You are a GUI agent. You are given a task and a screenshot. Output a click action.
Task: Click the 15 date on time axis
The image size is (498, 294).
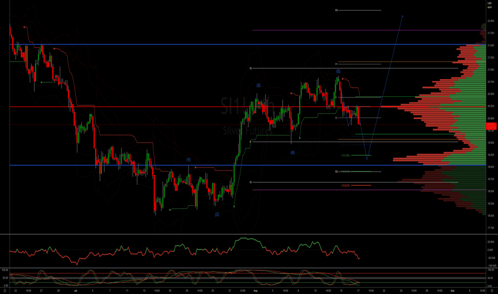click(x=341, y=291)
